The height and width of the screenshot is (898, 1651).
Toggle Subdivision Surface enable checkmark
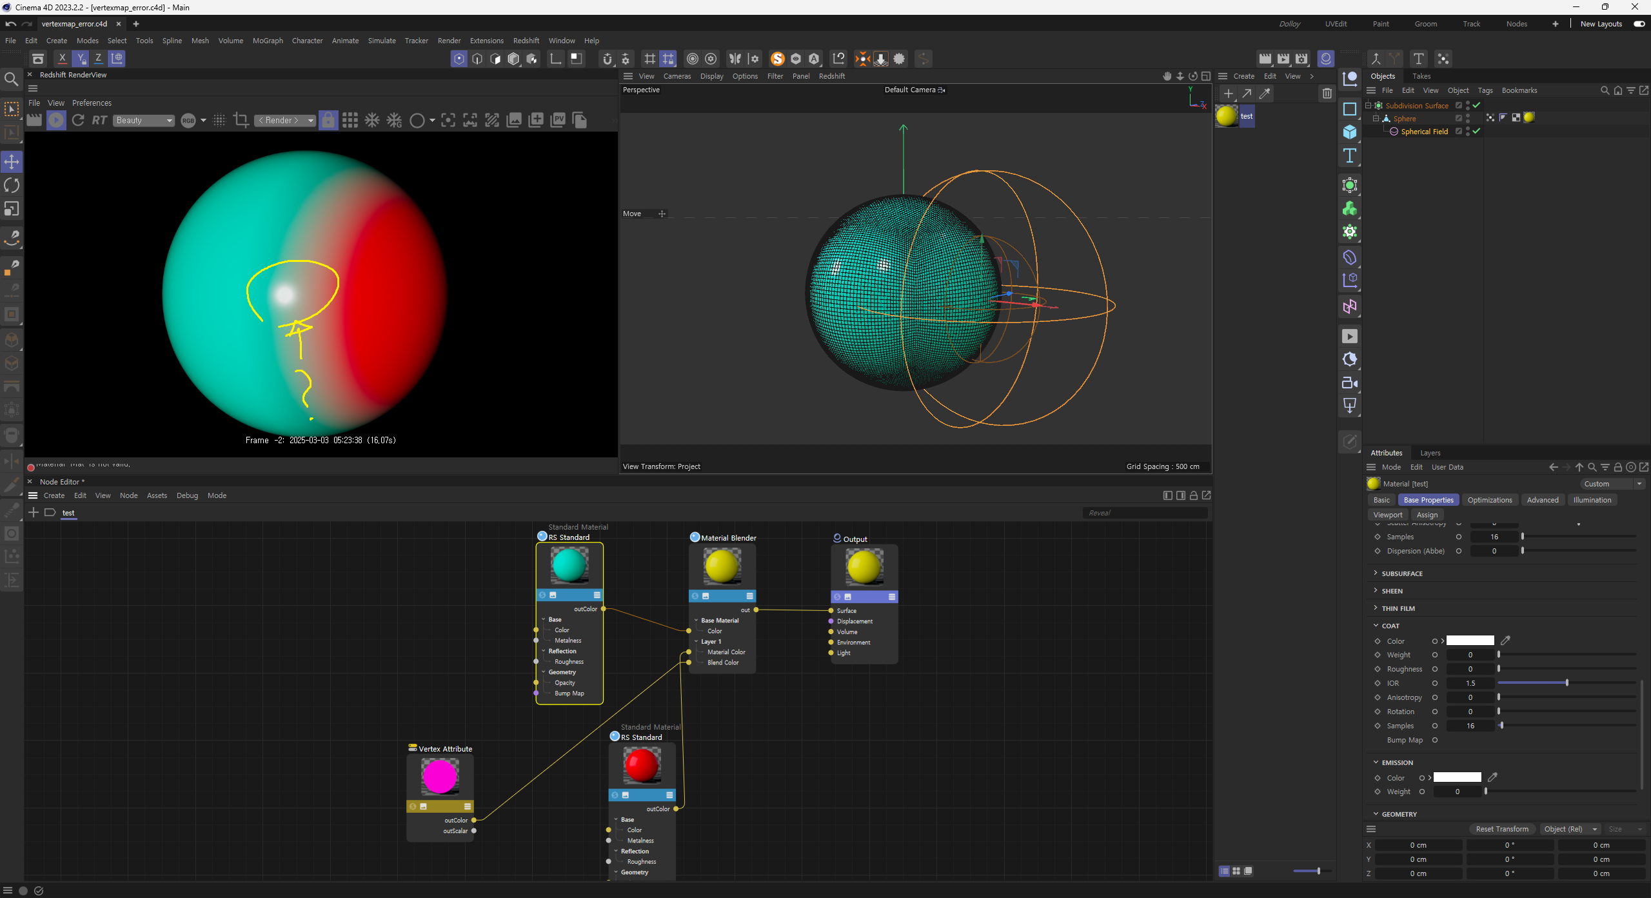[1477, 105]
